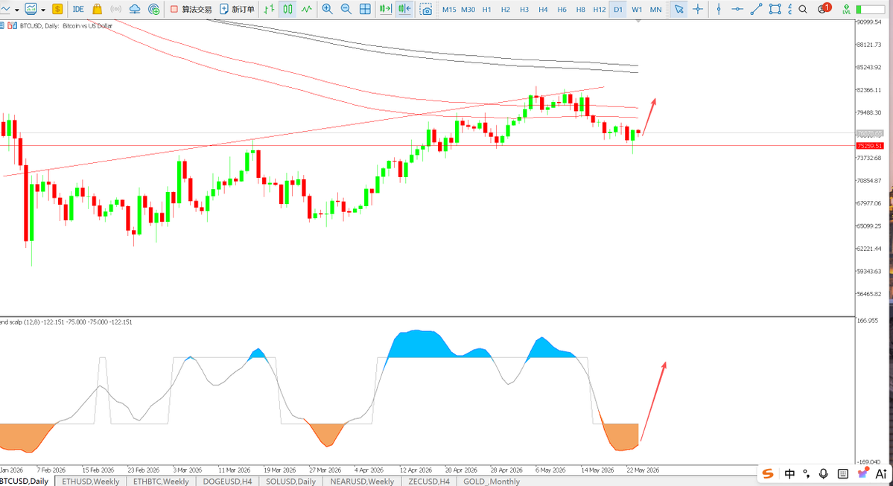Screen dimensions: 893x486
Task: Select the horizontal line drawing tool
Action: coord(737,9)
